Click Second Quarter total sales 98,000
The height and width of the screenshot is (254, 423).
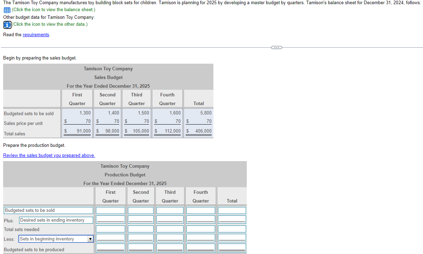(112, 131)
